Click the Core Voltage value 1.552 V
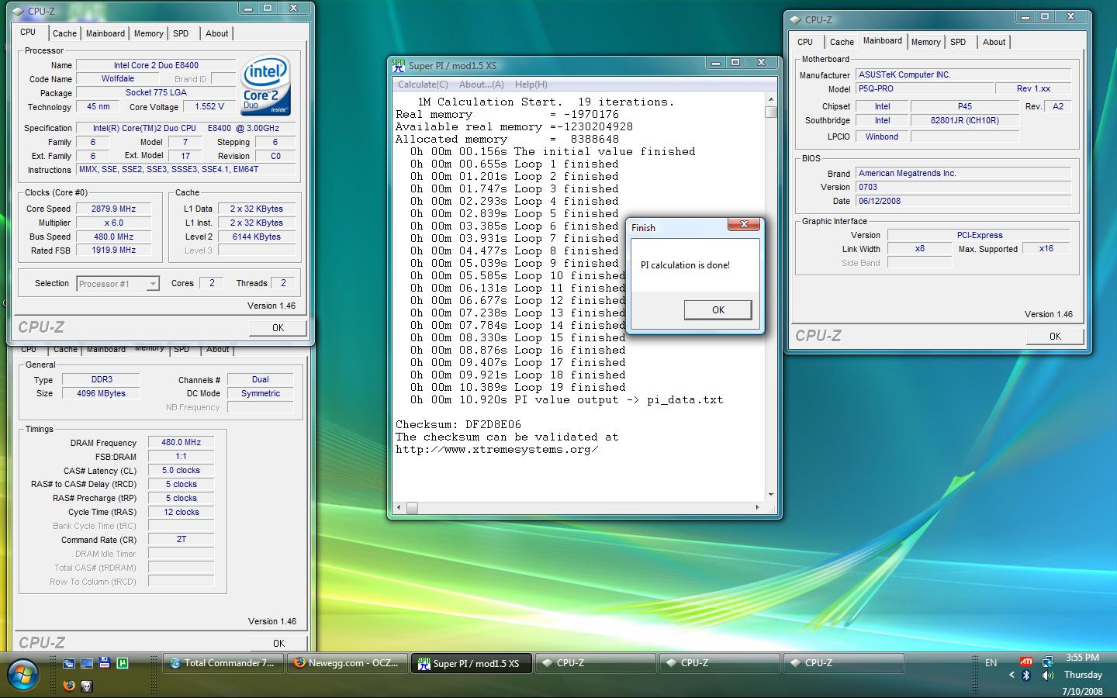This screenshot has height=698, width=1117. [209, 107]
